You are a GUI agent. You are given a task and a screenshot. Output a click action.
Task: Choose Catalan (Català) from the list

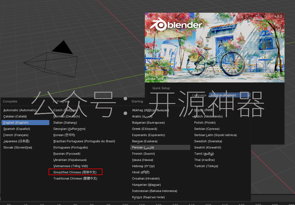point(25,116)
